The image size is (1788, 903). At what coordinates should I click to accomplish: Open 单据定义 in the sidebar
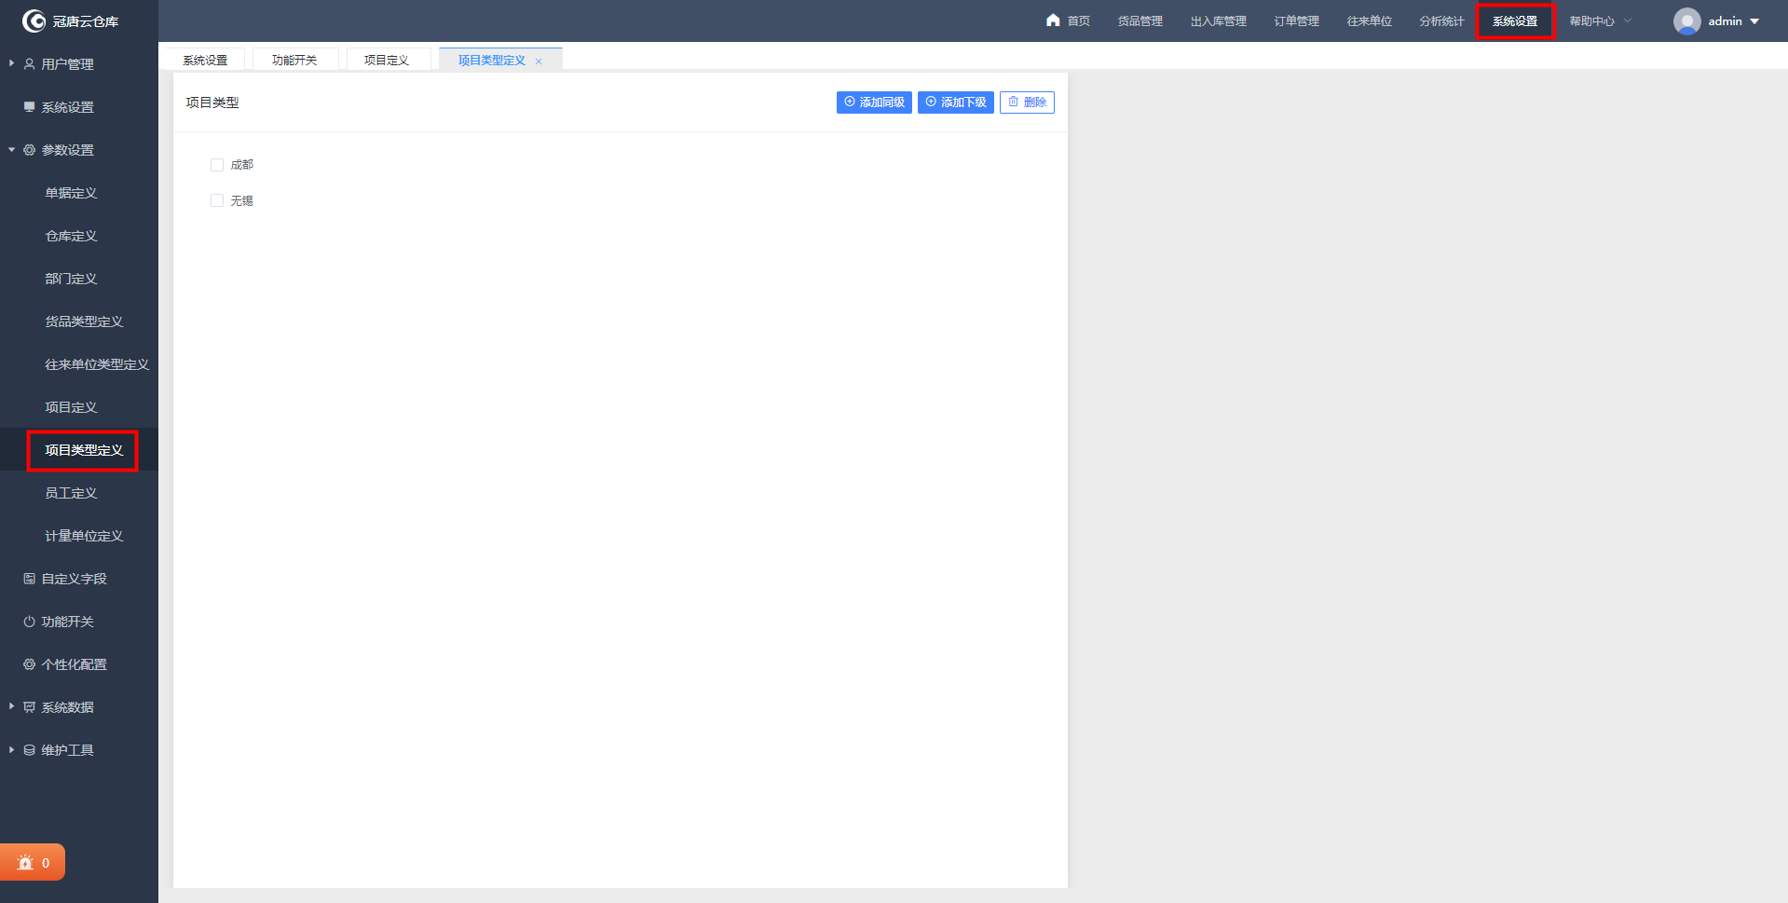pos(71,193)
